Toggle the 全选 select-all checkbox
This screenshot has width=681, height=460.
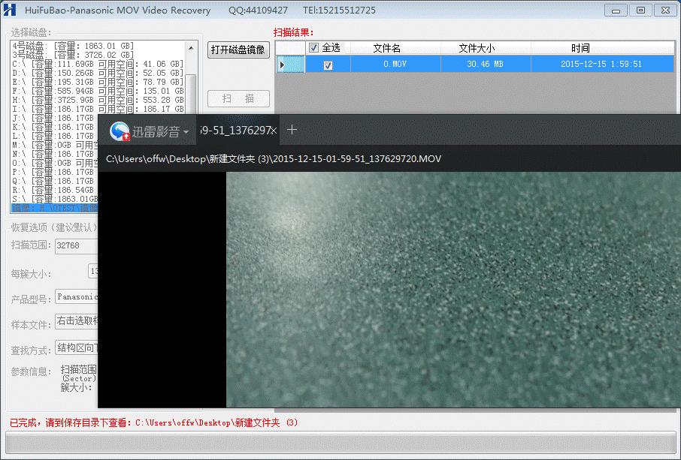[x=313, y=48]
